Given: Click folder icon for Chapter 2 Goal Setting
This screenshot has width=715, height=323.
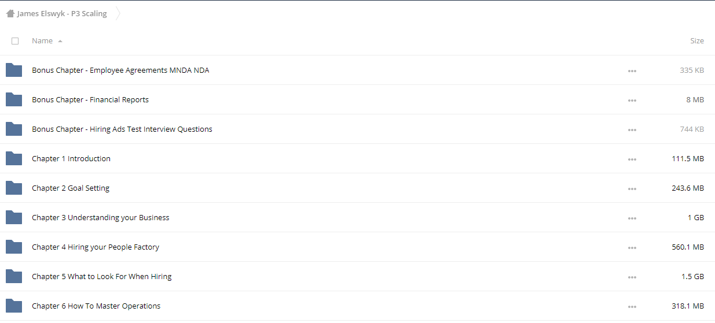Looking at the screenshot, I should 14,188.
